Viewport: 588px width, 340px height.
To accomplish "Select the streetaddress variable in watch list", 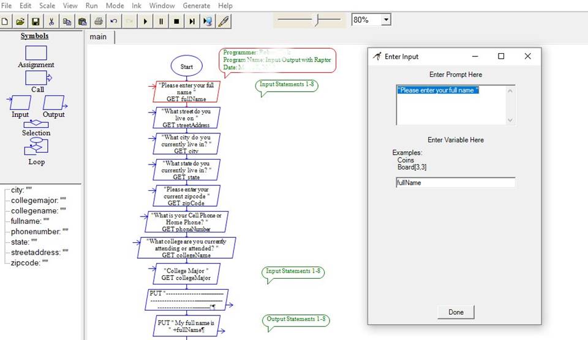I will 39,253.
